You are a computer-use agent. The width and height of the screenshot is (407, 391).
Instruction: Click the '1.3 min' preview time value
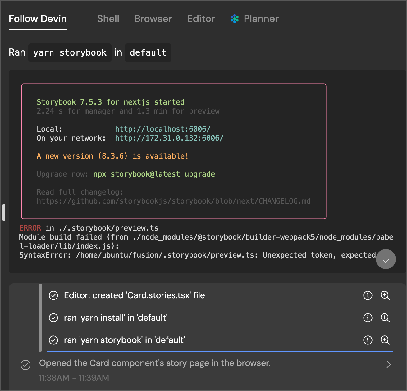point(152,111)
